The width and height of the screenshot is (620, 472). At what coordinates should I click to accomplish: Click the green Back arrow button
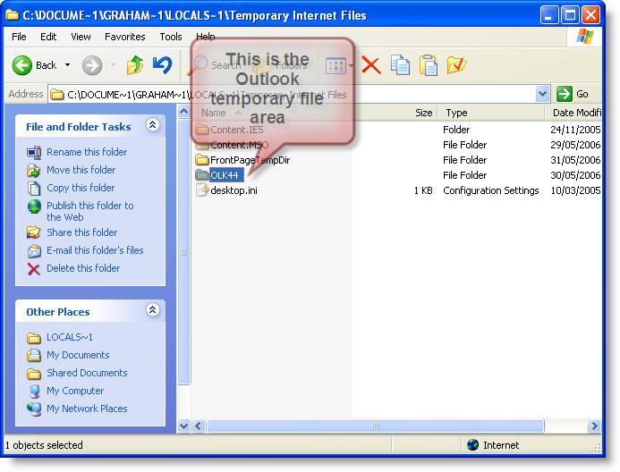click(22, 65)
